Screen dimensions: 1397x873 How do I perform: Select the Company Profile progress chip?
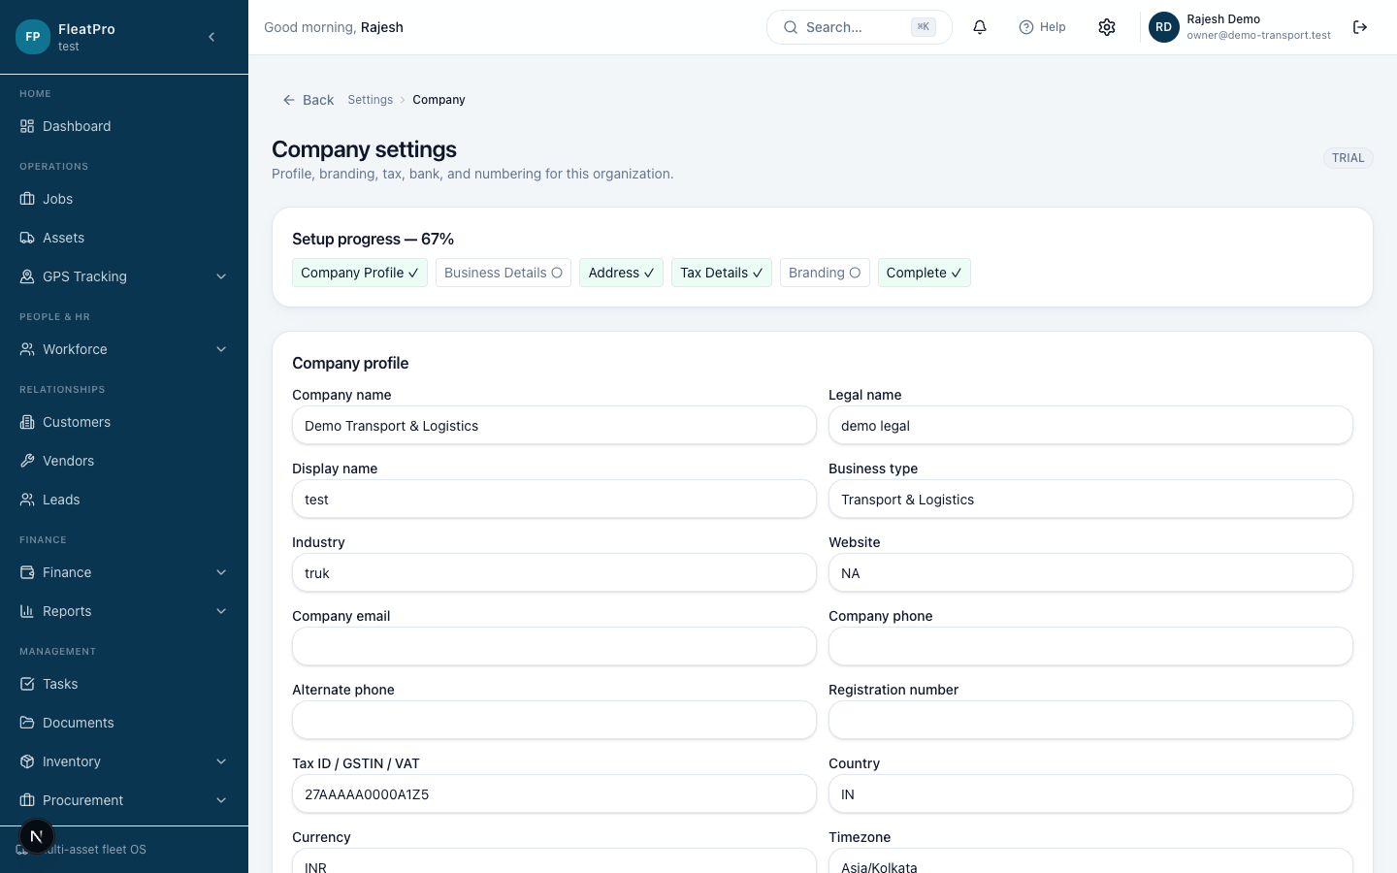tap(360, 273)
